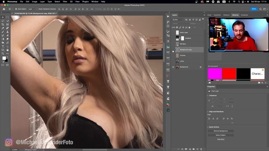Toggle the layer filter on/off switch

point(203,19)
